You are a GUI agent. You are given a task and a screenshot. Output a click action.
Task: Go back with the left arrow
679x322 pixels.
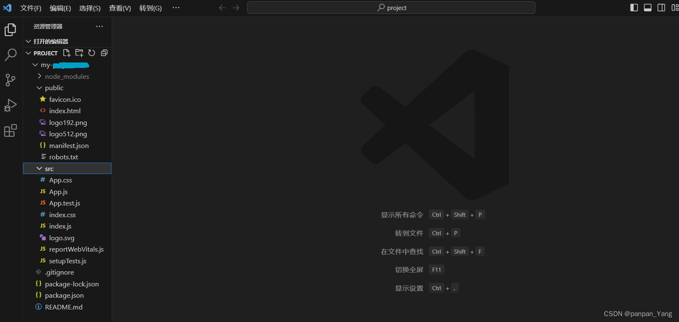coord(222,8)
